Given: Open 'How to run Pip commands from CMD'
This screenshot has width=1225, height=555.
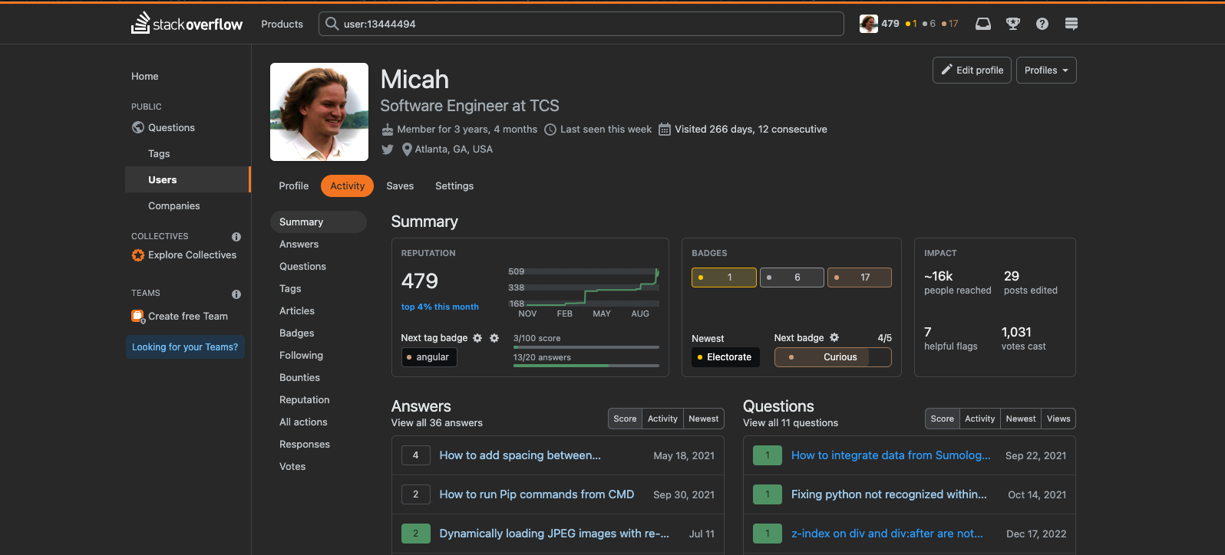Looking at the screenshot, I should pos(537,494).
